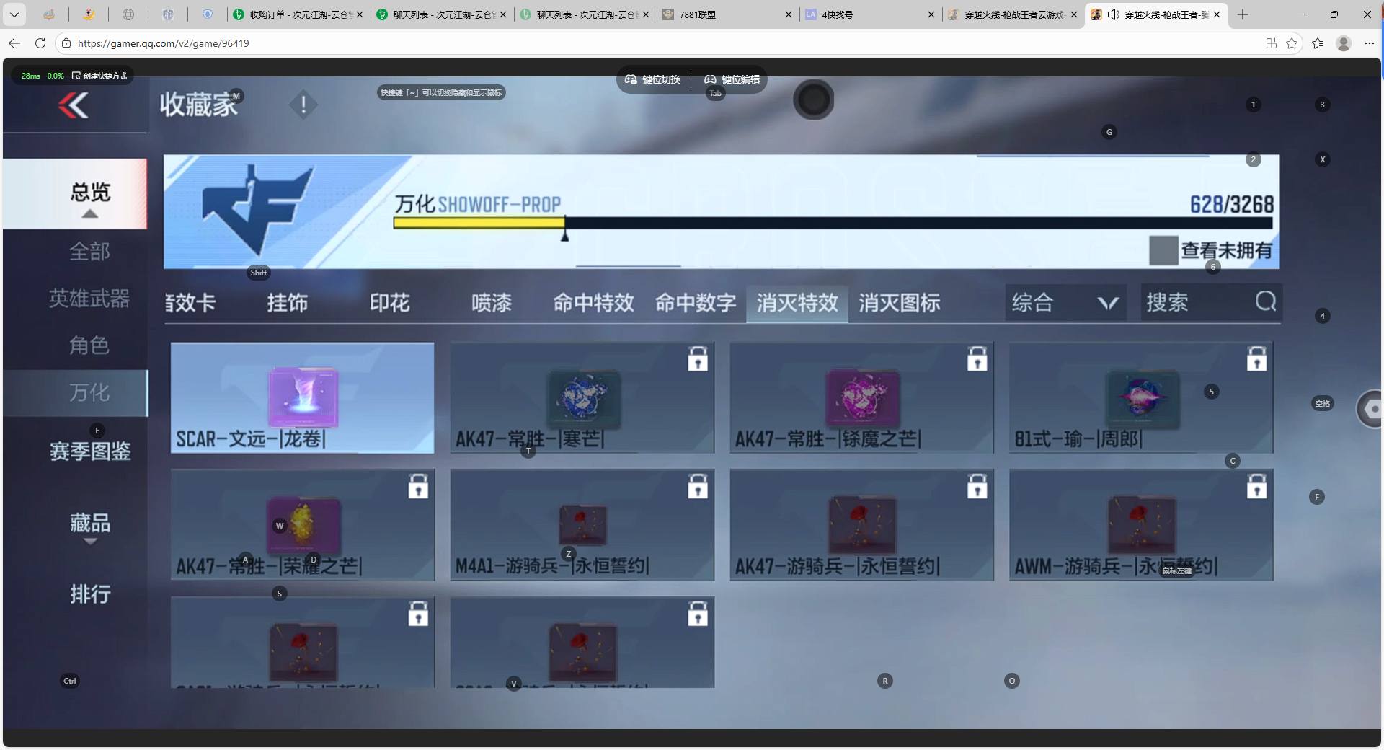Toggle the lock on AWM-游骑兵-永恒誓约

point(1256,487)
